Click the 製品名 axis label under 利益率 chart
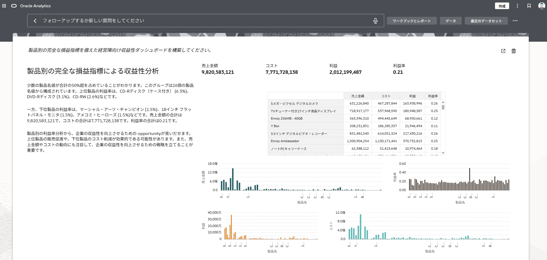Viewport: 547px width, 260px height. point(460,202)
